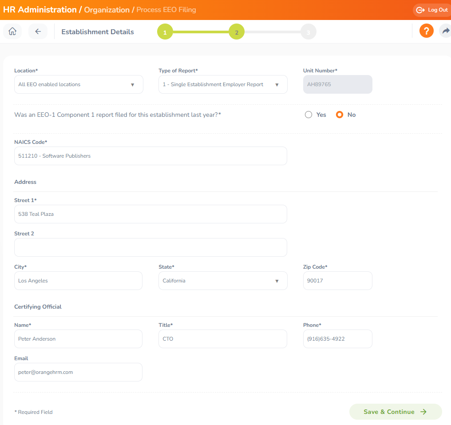
Task: Open HR Administration breadcrumb
Action: coord(40,10)
